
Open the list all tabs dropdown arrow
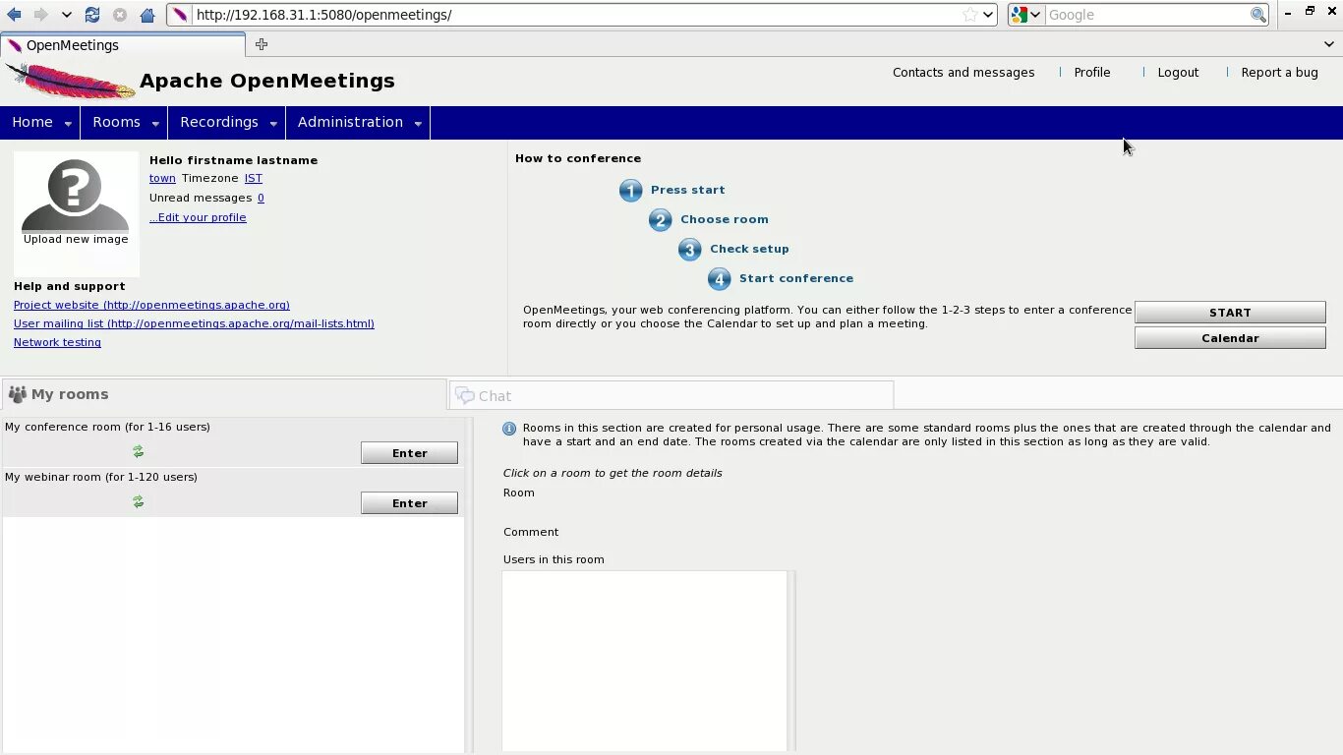[1329, 44]
